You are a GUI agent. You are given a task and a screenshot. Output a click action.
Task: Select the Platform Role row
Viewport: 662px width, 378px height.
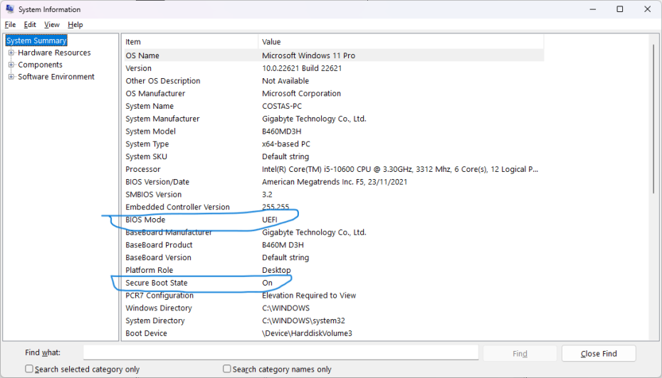(333, 271)
